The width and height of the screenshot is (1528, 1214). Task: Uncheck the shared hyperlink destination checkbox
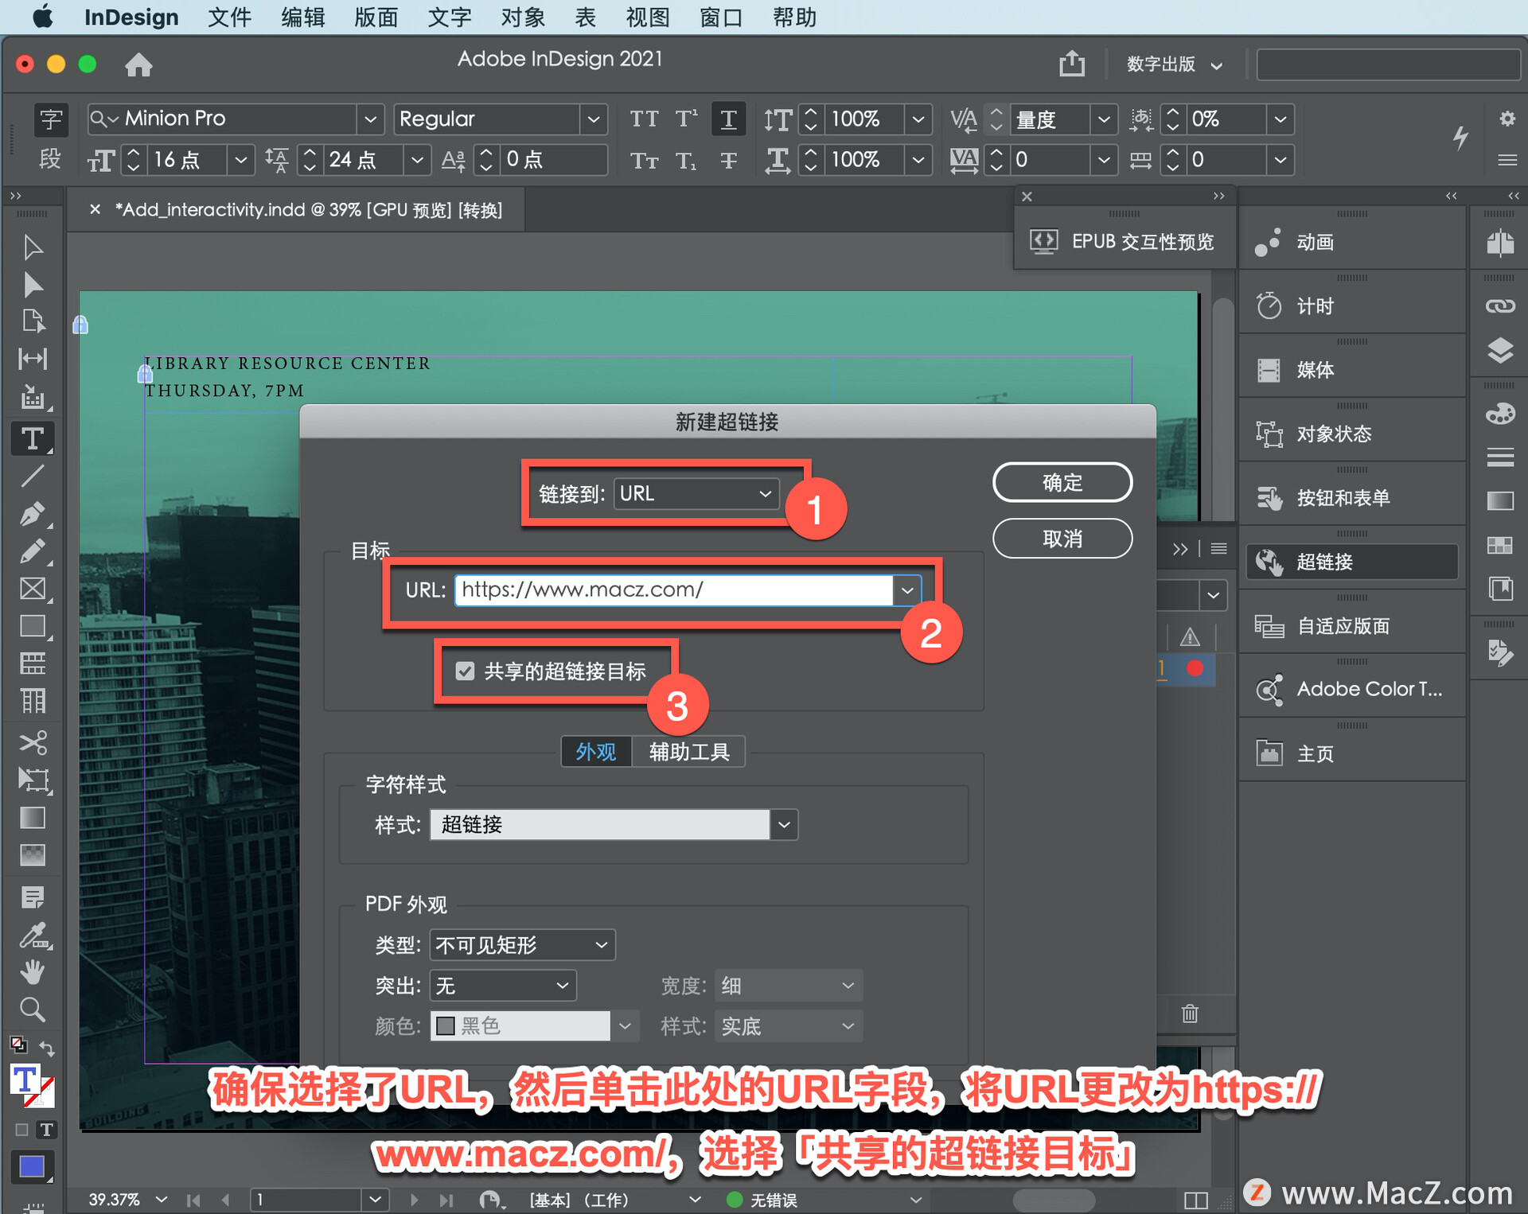(x=465, y=671)
